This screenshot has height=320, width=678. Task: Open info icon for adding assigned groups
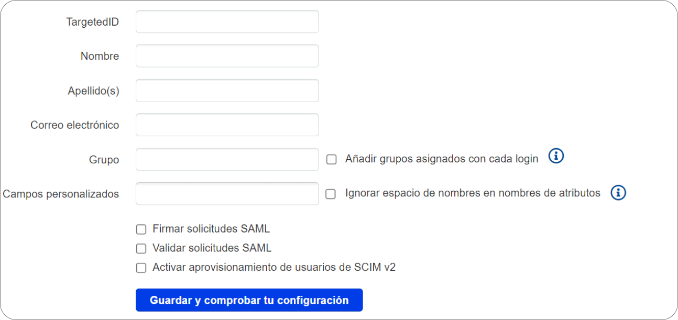(556, 156)
